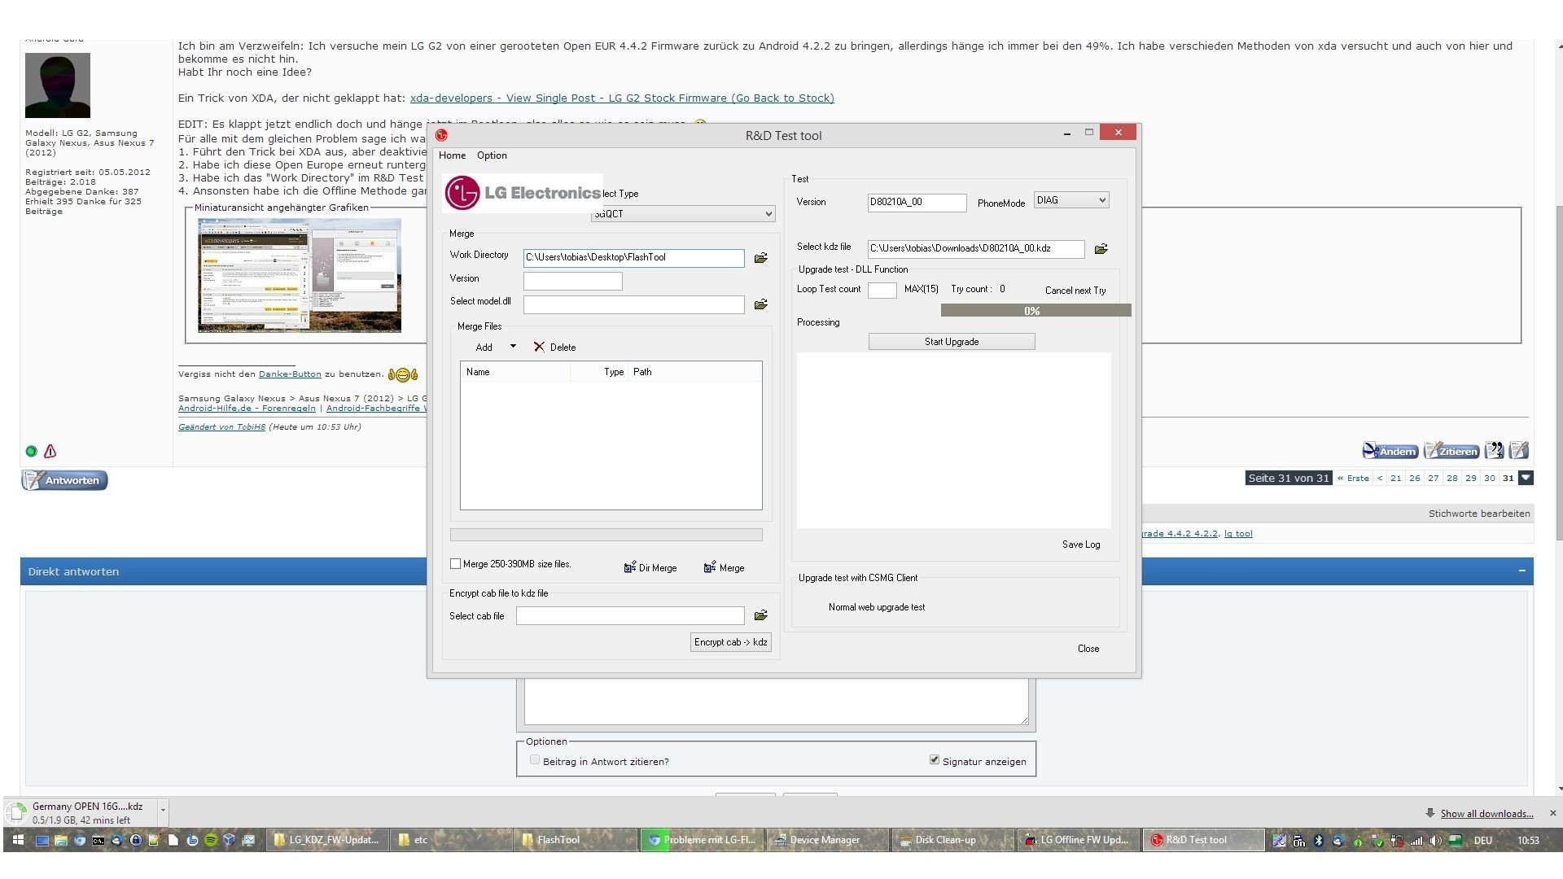Click Show all downloads link
This screenshot has width=1563, height=879.
point(1486,814)
